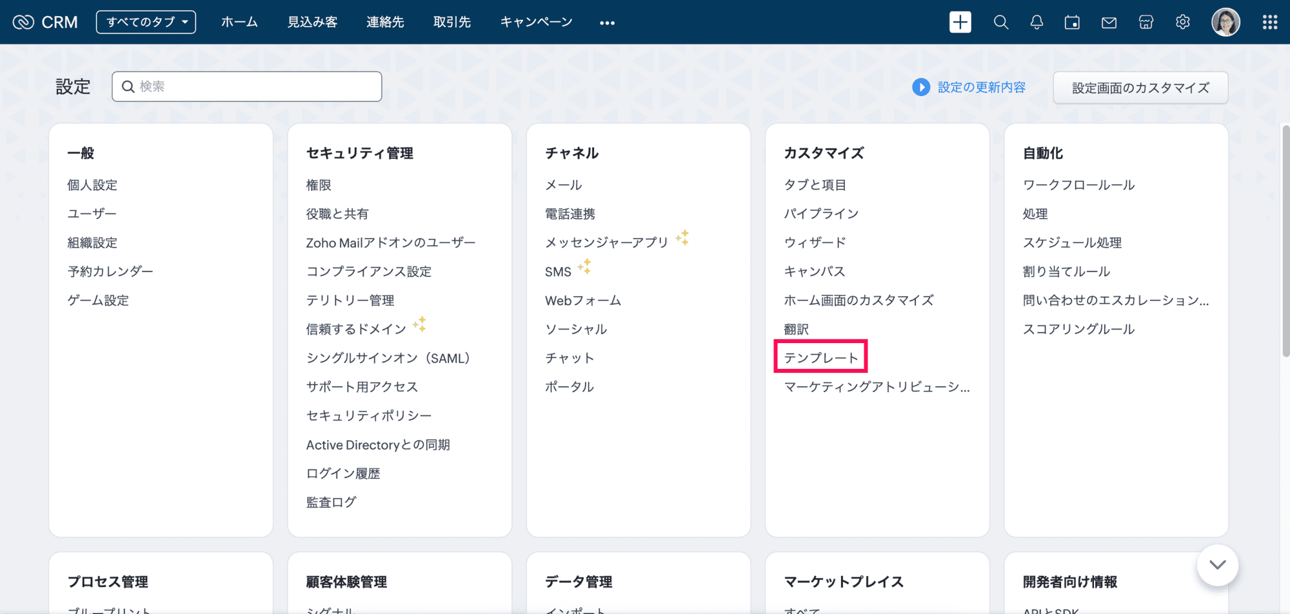The height and width of the screenshot is (614, 1290).
Task: Open the calendar icon in header
Action: click(x=1072, y=22)
